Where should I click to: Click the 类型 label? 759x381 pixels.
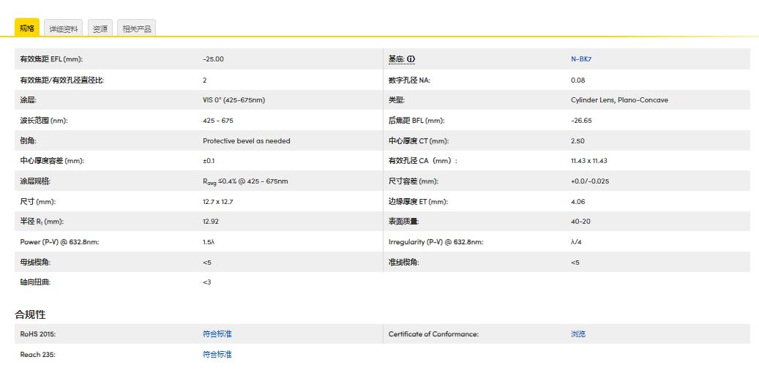(x=396, y=100)
